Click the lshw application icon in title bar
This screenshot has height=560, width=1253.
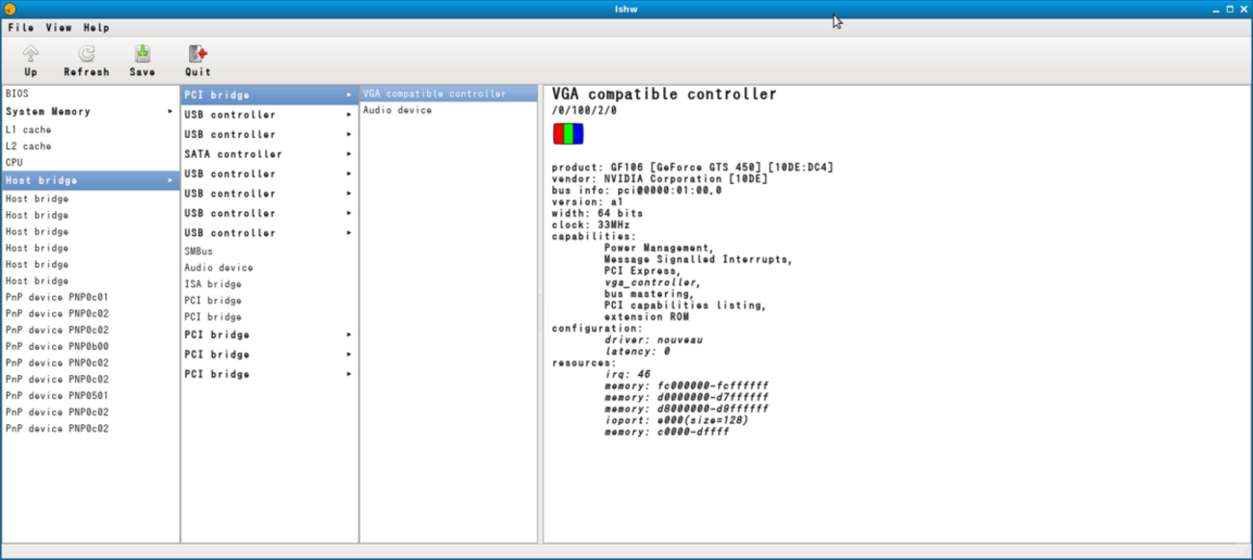(x=10, y=9)
